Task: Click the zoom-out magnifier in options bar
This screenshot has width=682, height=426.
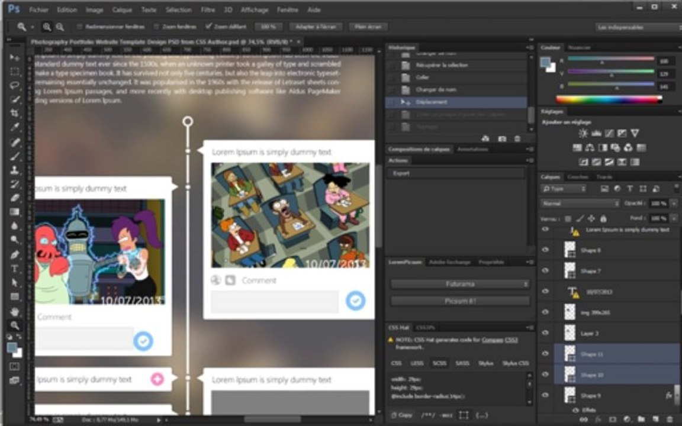Action: pos(60,27)
